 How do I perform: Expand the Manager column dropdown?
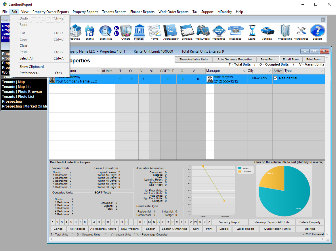point(244,71)
